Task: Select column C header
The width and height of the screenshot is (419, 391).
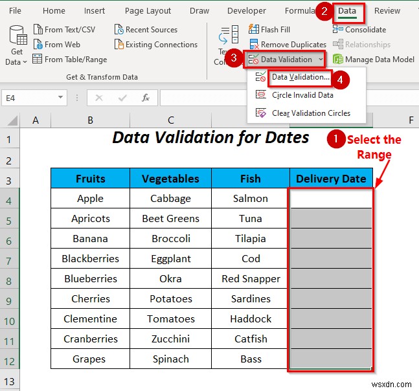Action: [170, 120]
